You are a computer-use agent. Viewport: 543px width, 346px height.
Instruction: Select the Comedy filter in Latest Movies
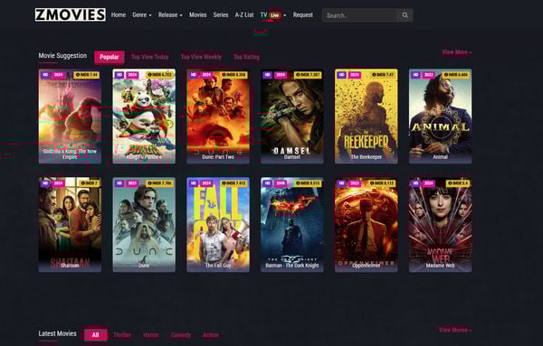[181, 335]
